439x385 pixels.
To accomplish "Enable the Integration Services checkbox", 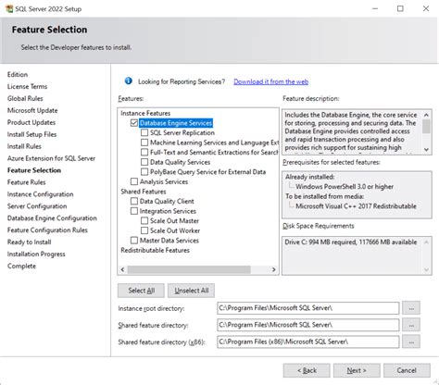I will click(134, 211).
